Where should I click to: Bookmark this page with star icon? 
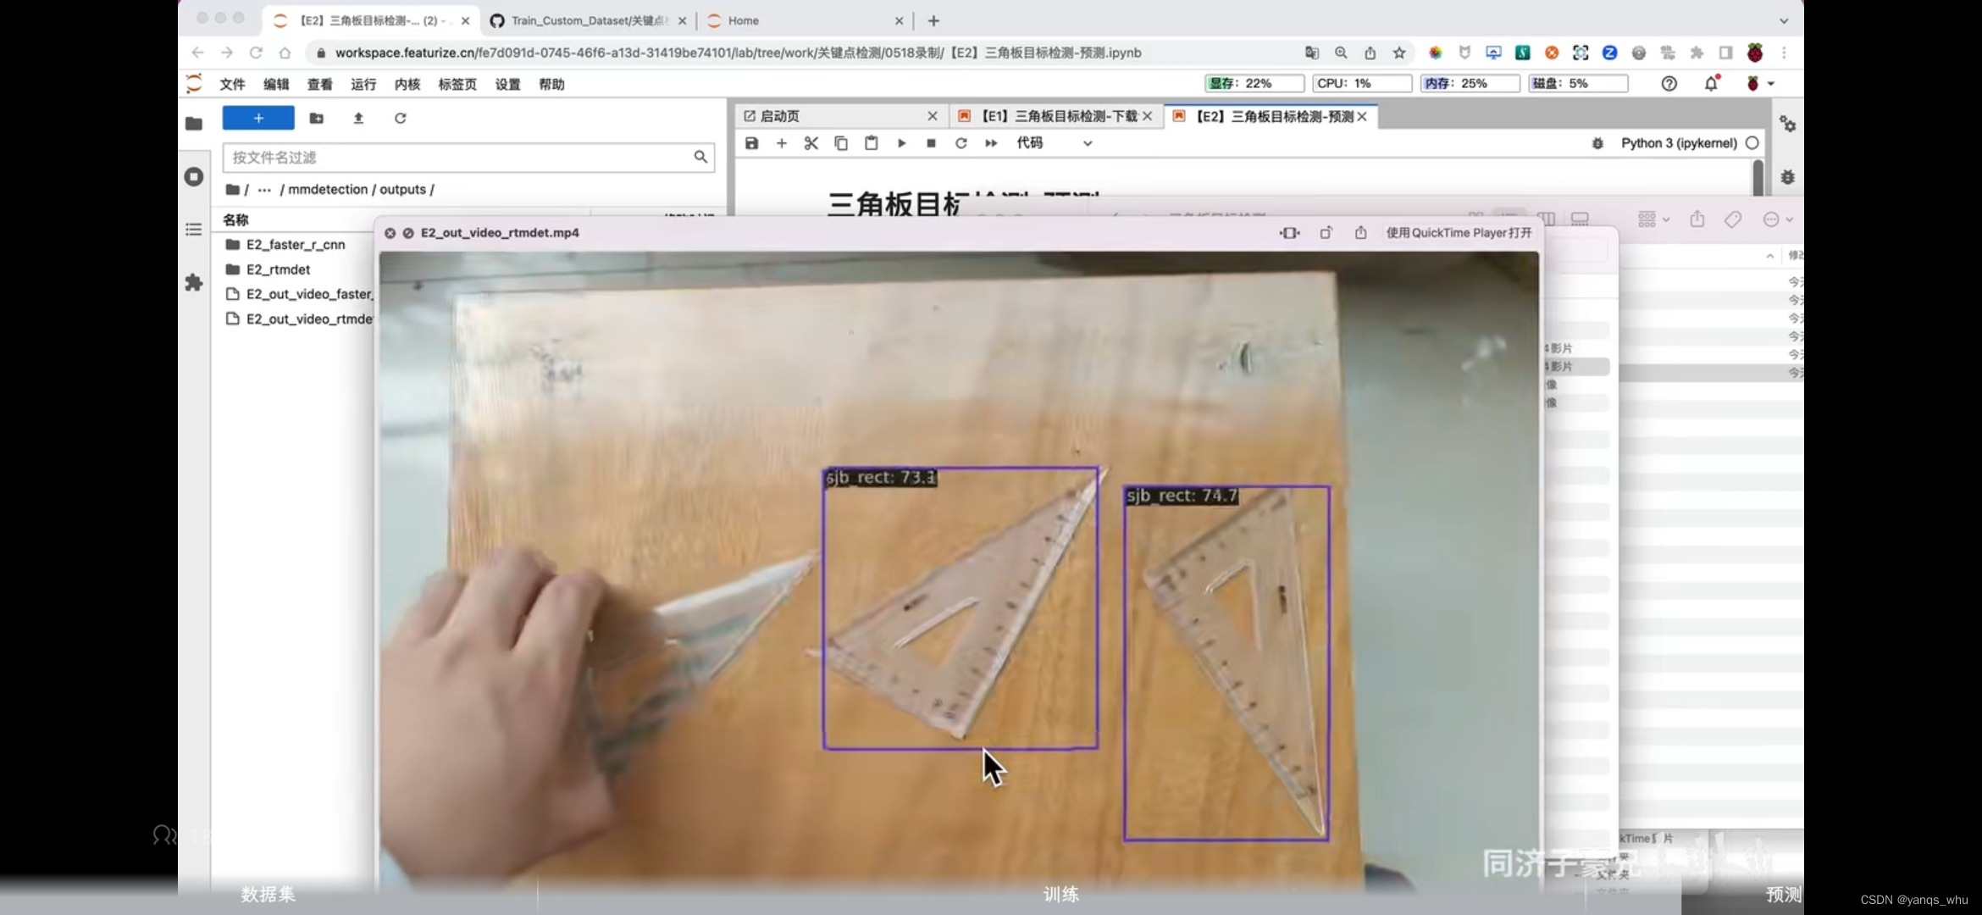point(1399,53)
